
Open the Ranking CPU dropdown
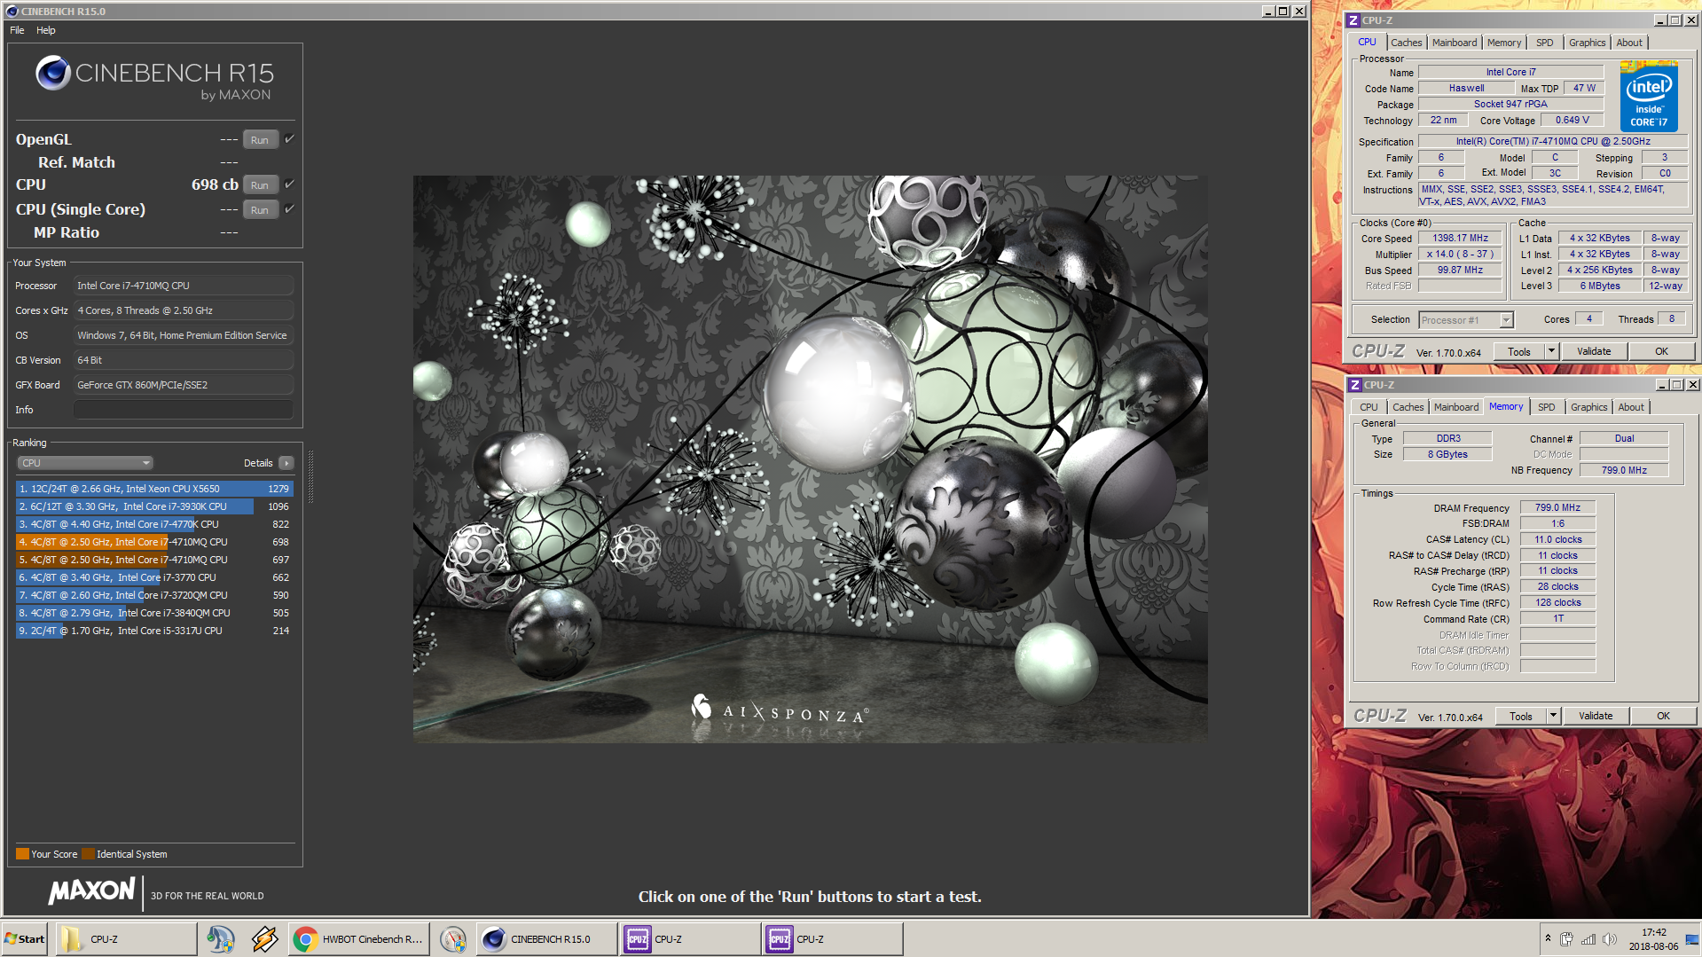85,463
